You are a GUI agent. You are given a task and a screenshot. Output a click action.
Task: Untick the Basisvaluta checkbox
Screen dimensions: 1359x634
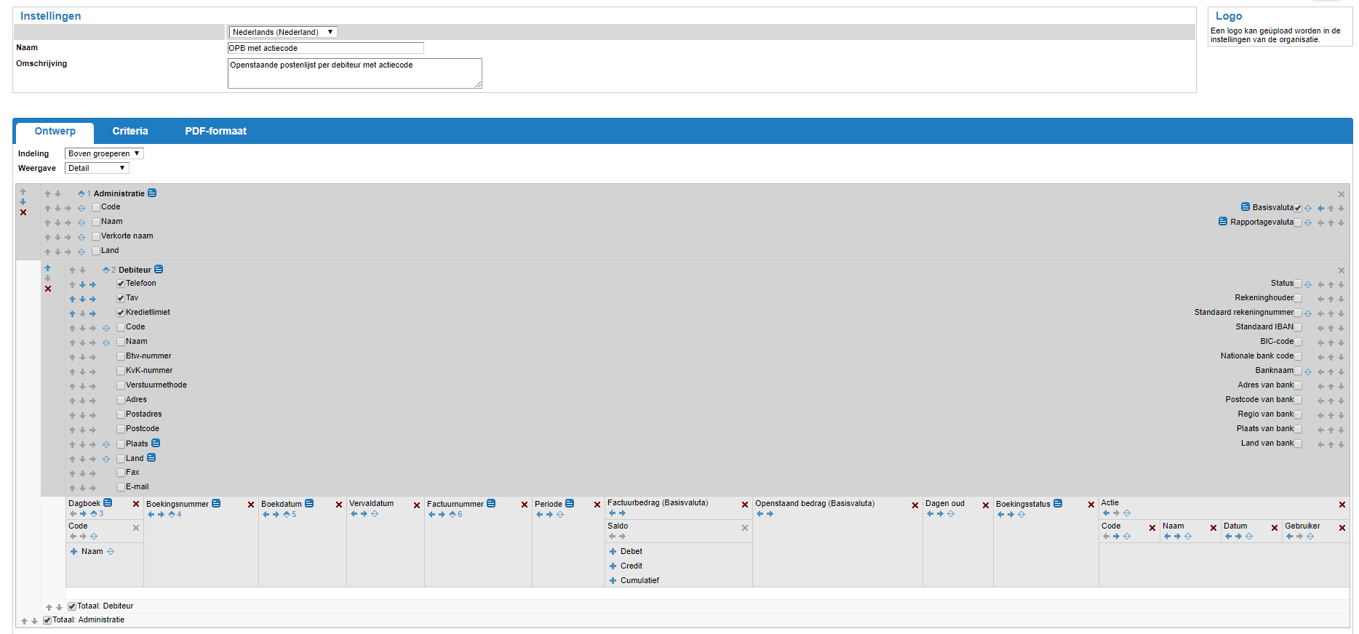point(1298,208)
